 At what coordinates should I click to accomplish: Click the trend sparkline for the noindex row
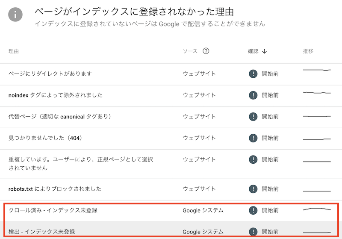(x=317, y=93)
